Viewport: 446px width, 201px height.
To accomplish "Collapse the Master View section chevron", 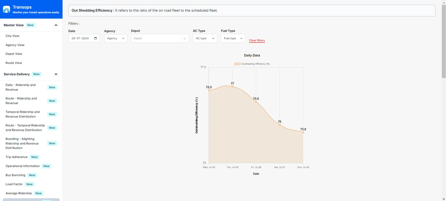I will 56,25.
